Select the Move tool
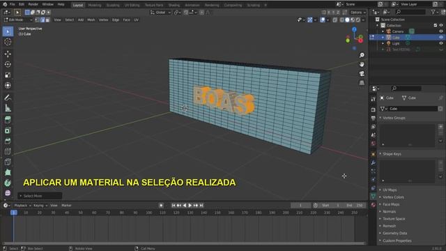Screen dimensions: 446x251 8,54
